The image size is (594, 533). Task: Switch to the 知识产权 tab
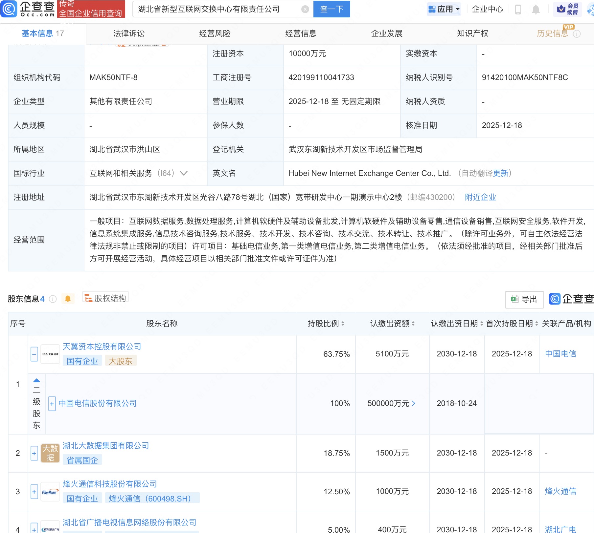(x=472, y=33)
